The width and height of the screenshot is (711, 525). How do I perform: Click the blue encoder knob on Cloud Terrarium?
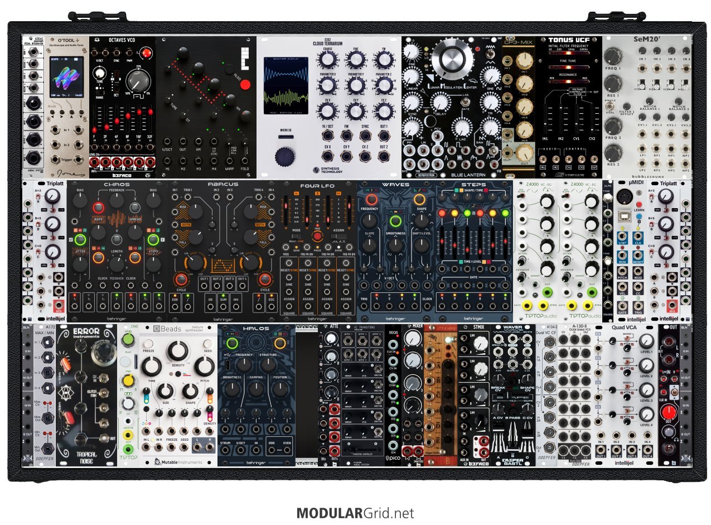(x=285, y=157)
